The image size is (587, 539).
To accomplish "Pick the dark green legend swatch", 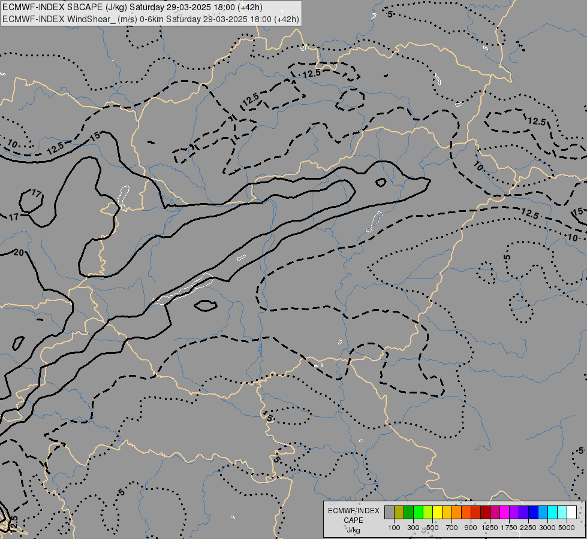I will 409,513.
